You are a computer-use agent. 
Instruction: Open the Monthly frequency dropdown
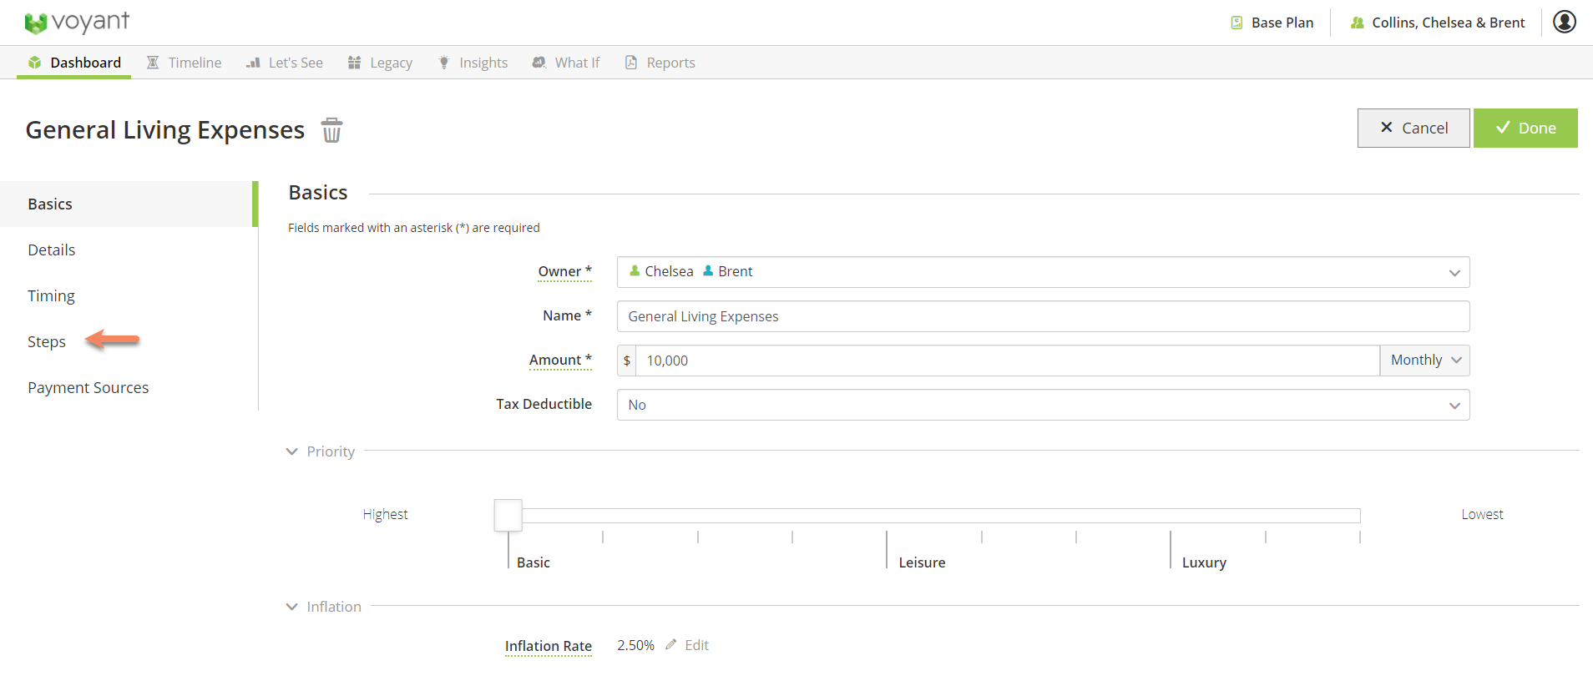pos(1424,361)
